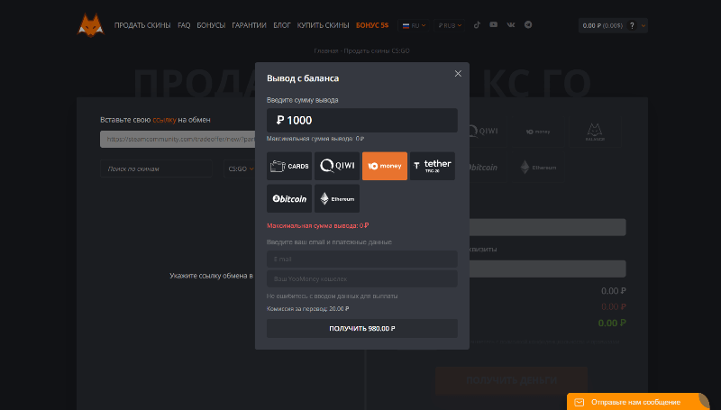
Task: Select Balance fox option on background page
Action: tap(595, 132)
